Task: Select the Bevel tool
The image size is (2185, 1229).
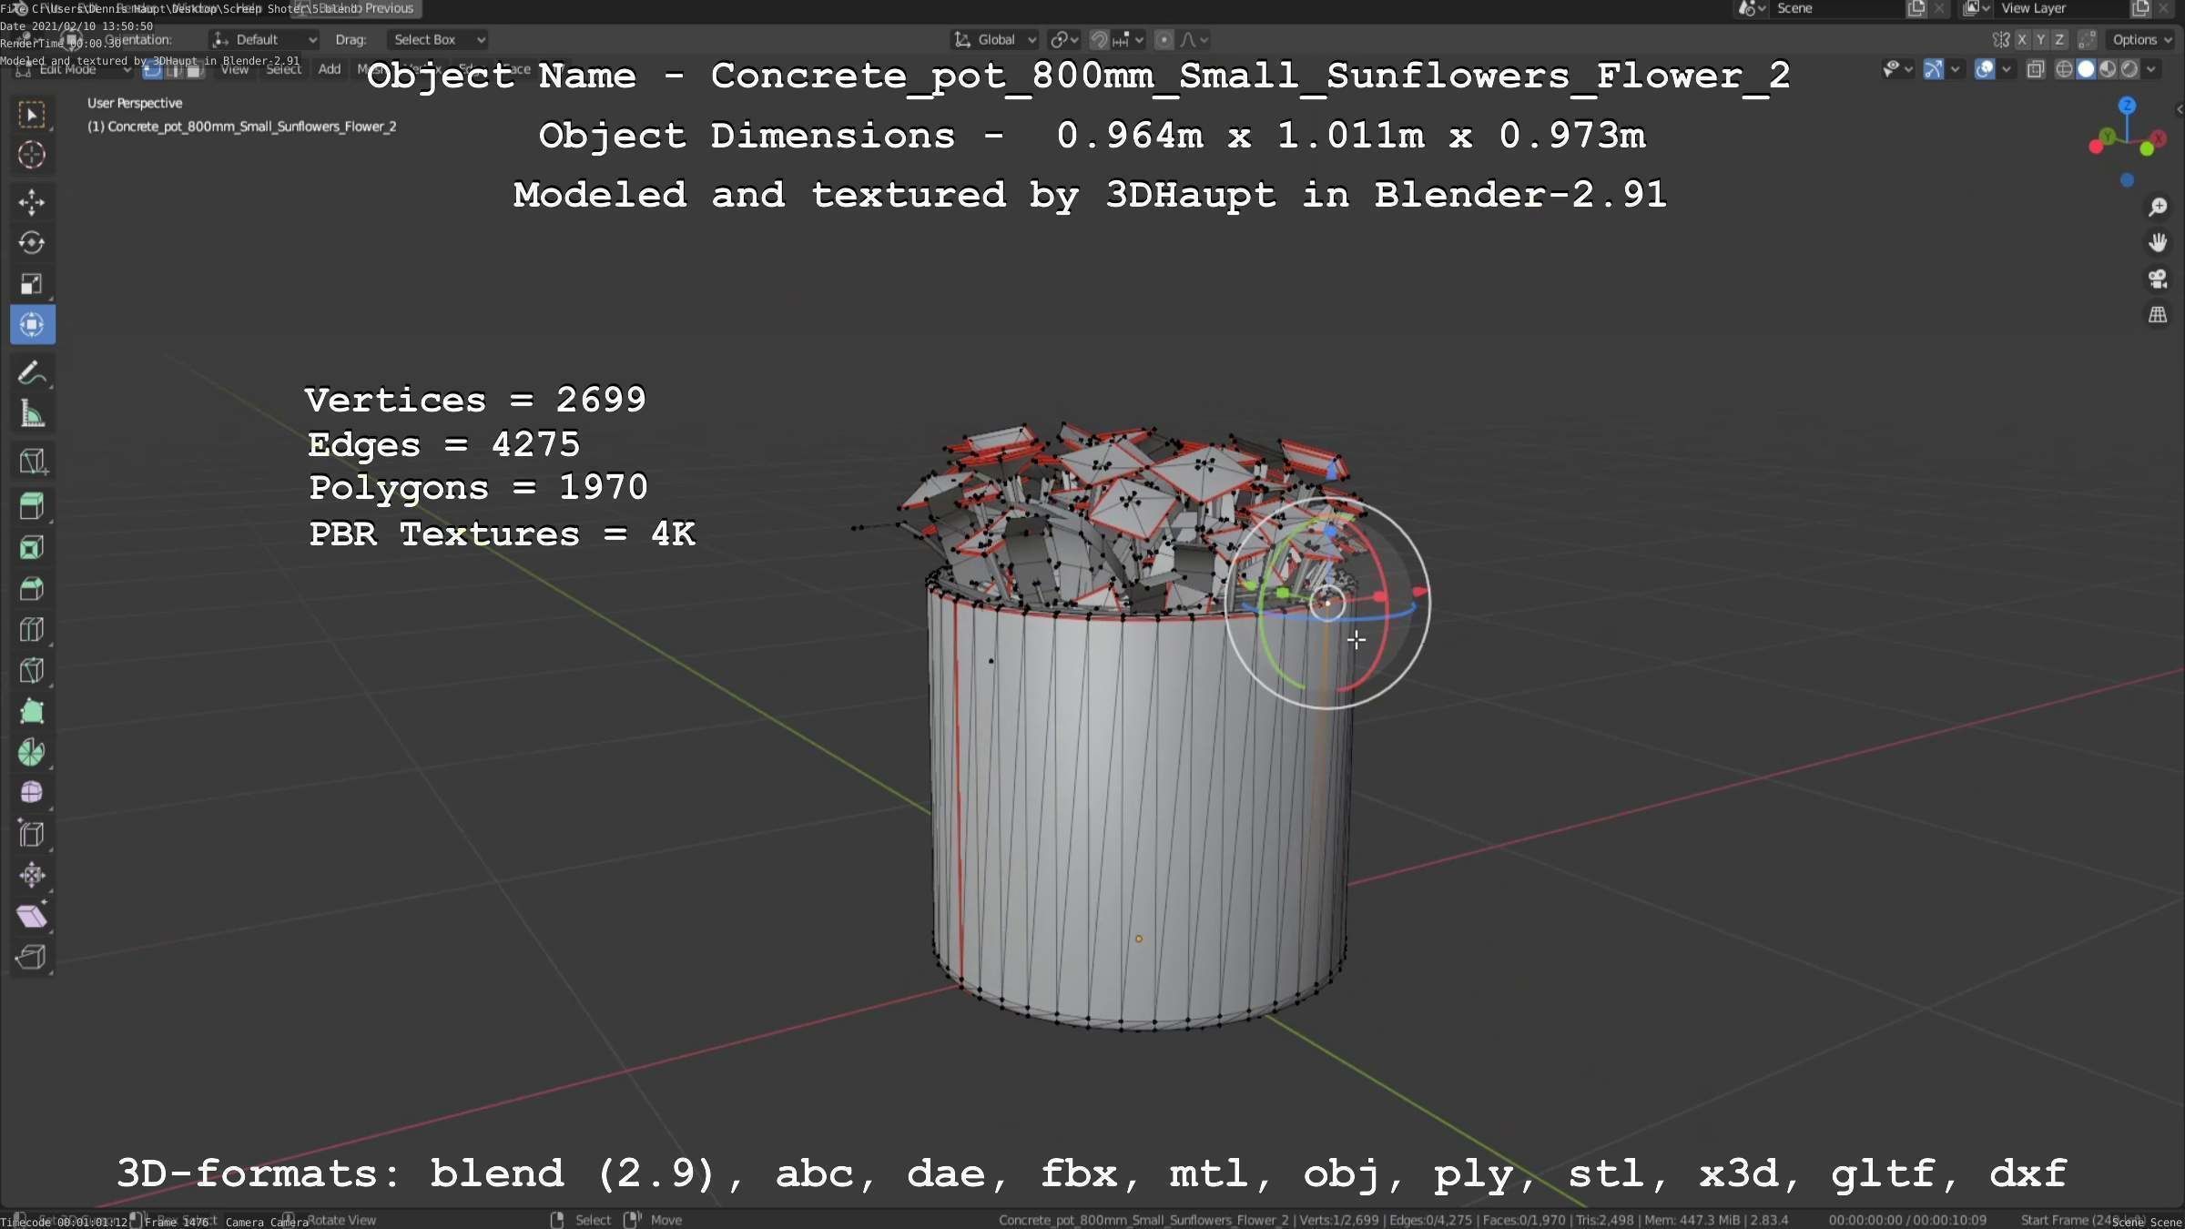Action: (x=32, y=588)
